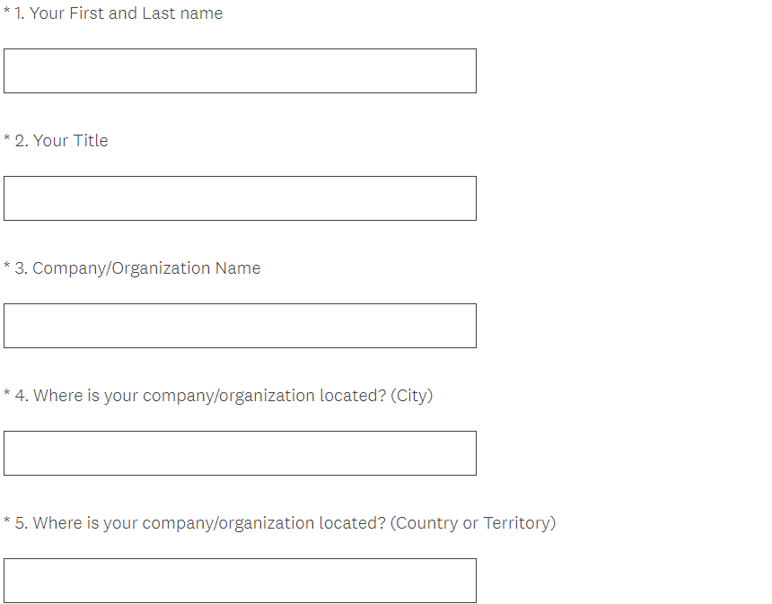
Task: Activate the answer box for question 4
Action: click(240, 453)
